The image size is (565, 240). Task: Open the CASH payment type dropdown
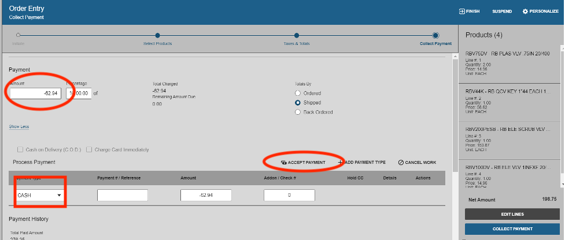pyautogui.click(x=40, y=195)
